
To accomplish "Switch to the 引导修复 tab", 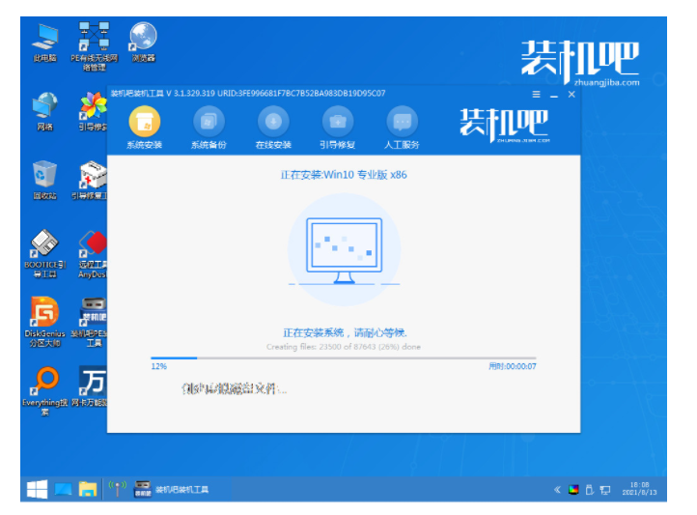I will (337, 128).
